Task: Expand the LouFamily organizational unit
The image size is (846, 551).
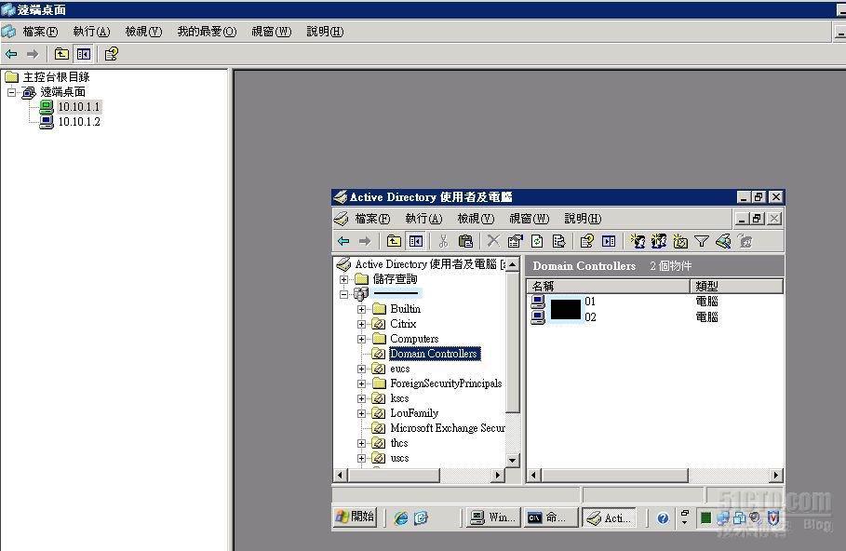Action: pos(361,413)
